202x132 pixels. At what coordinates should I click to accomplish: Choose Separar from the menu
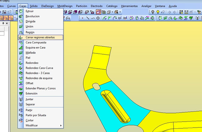[x=40, y=104]
